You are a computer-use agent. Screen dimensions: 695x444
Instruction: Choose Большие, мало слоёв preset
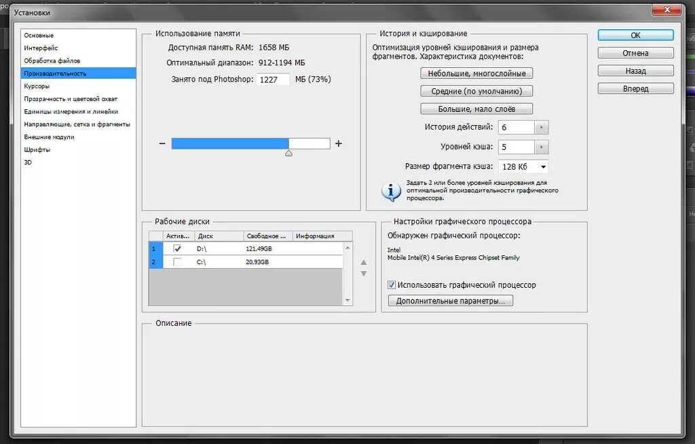pos(476,109)
